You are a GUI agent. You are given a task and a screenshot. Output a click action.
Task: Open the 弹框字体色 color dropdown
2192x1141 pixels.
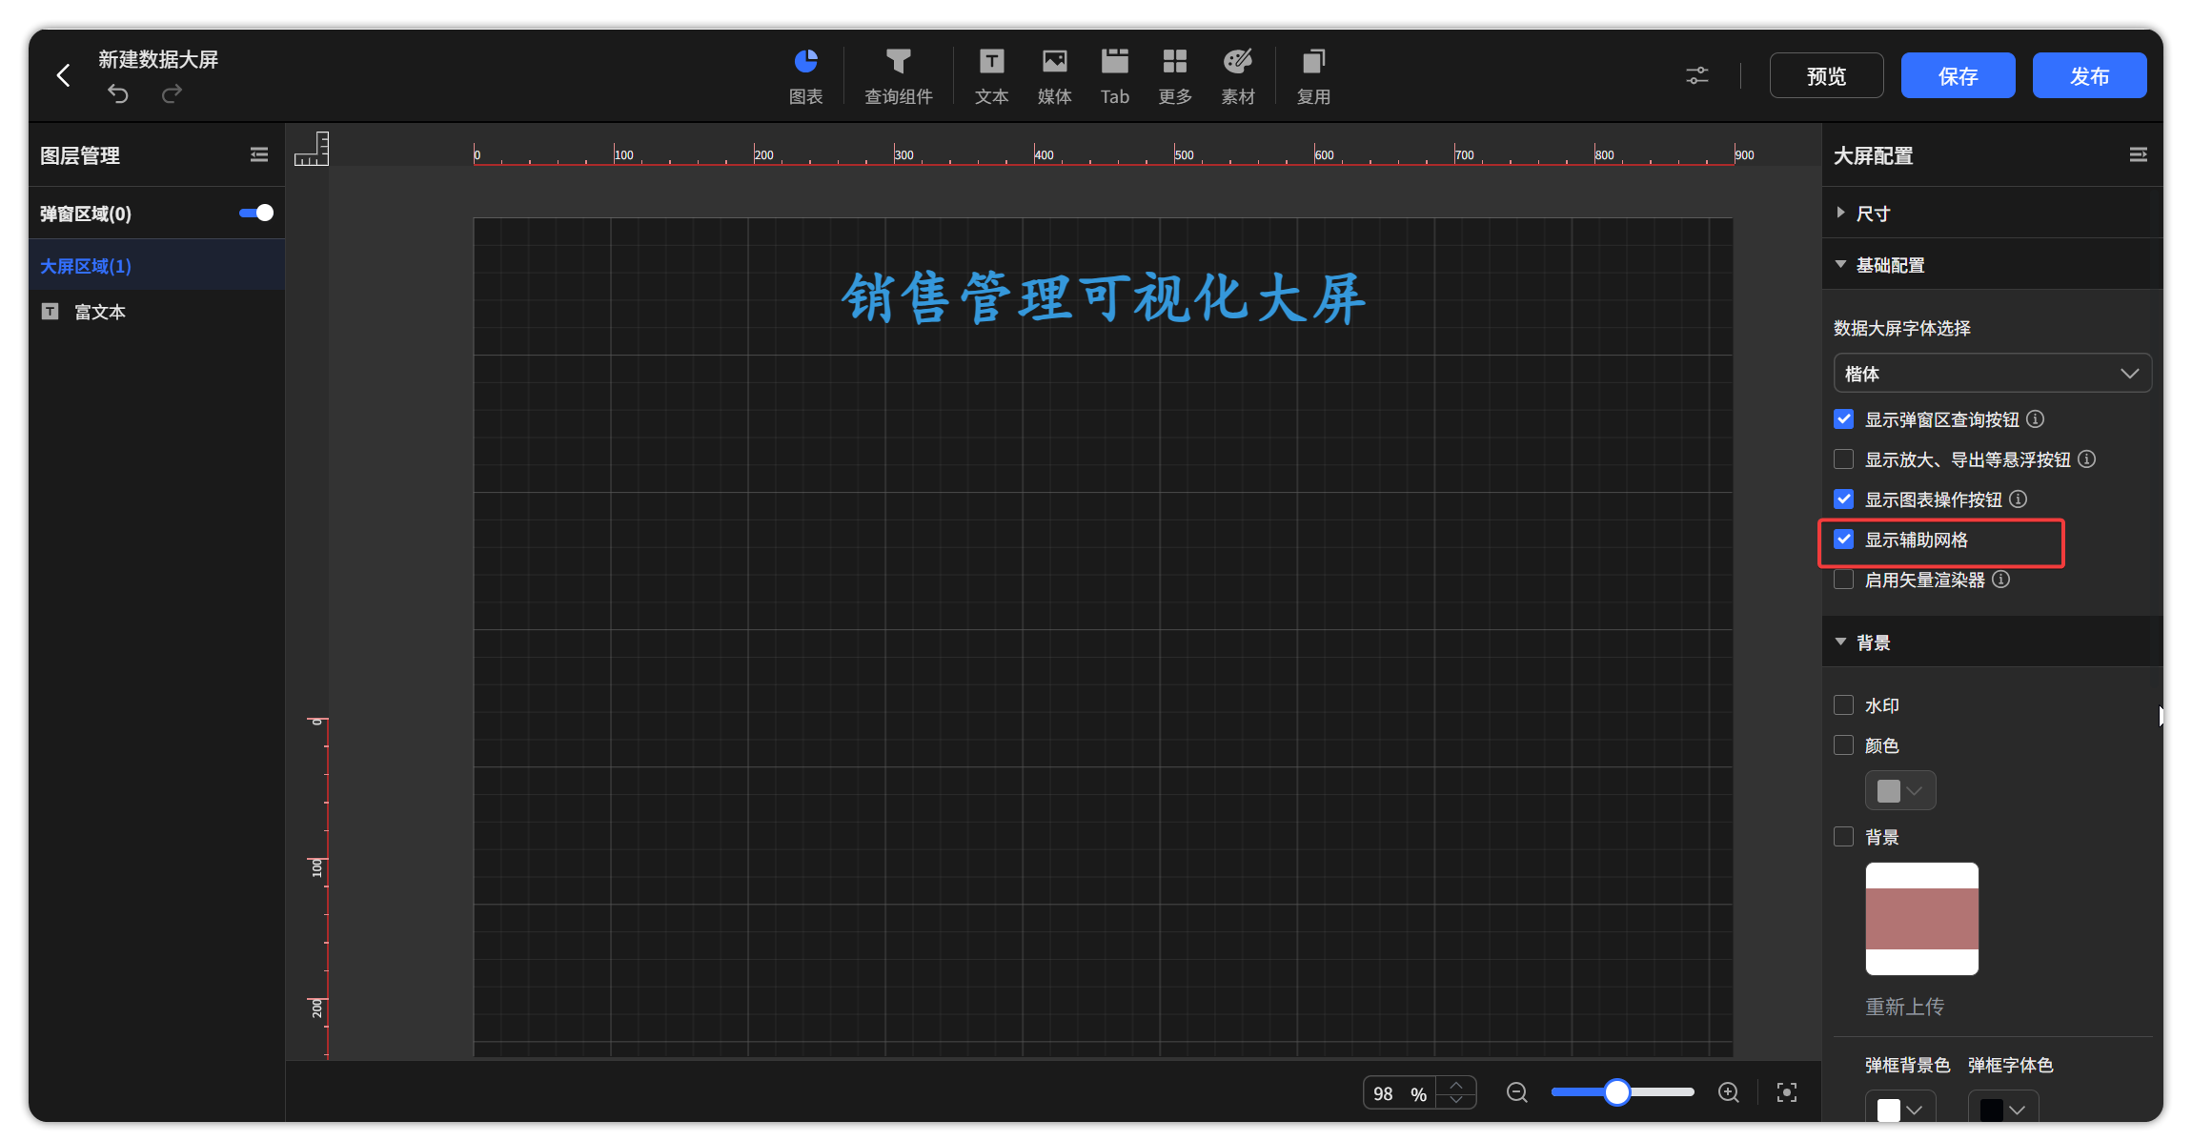2003,1109
